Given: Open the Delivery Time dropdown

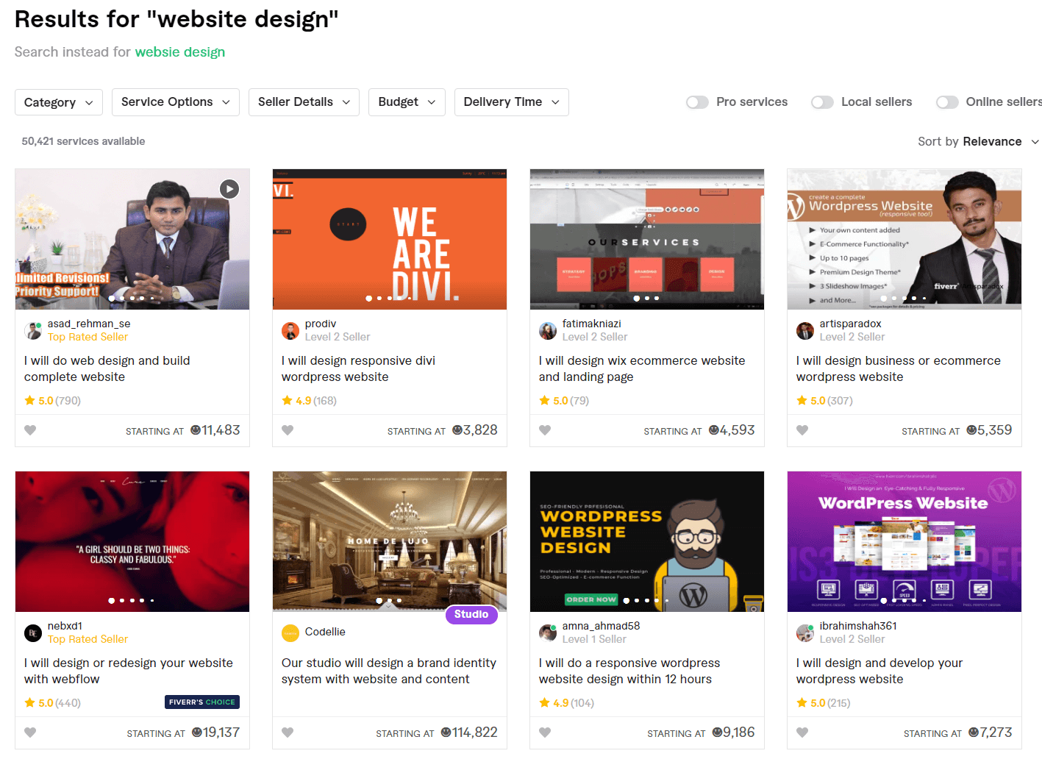Looking at the screenshot, I should tap(512, 102).
